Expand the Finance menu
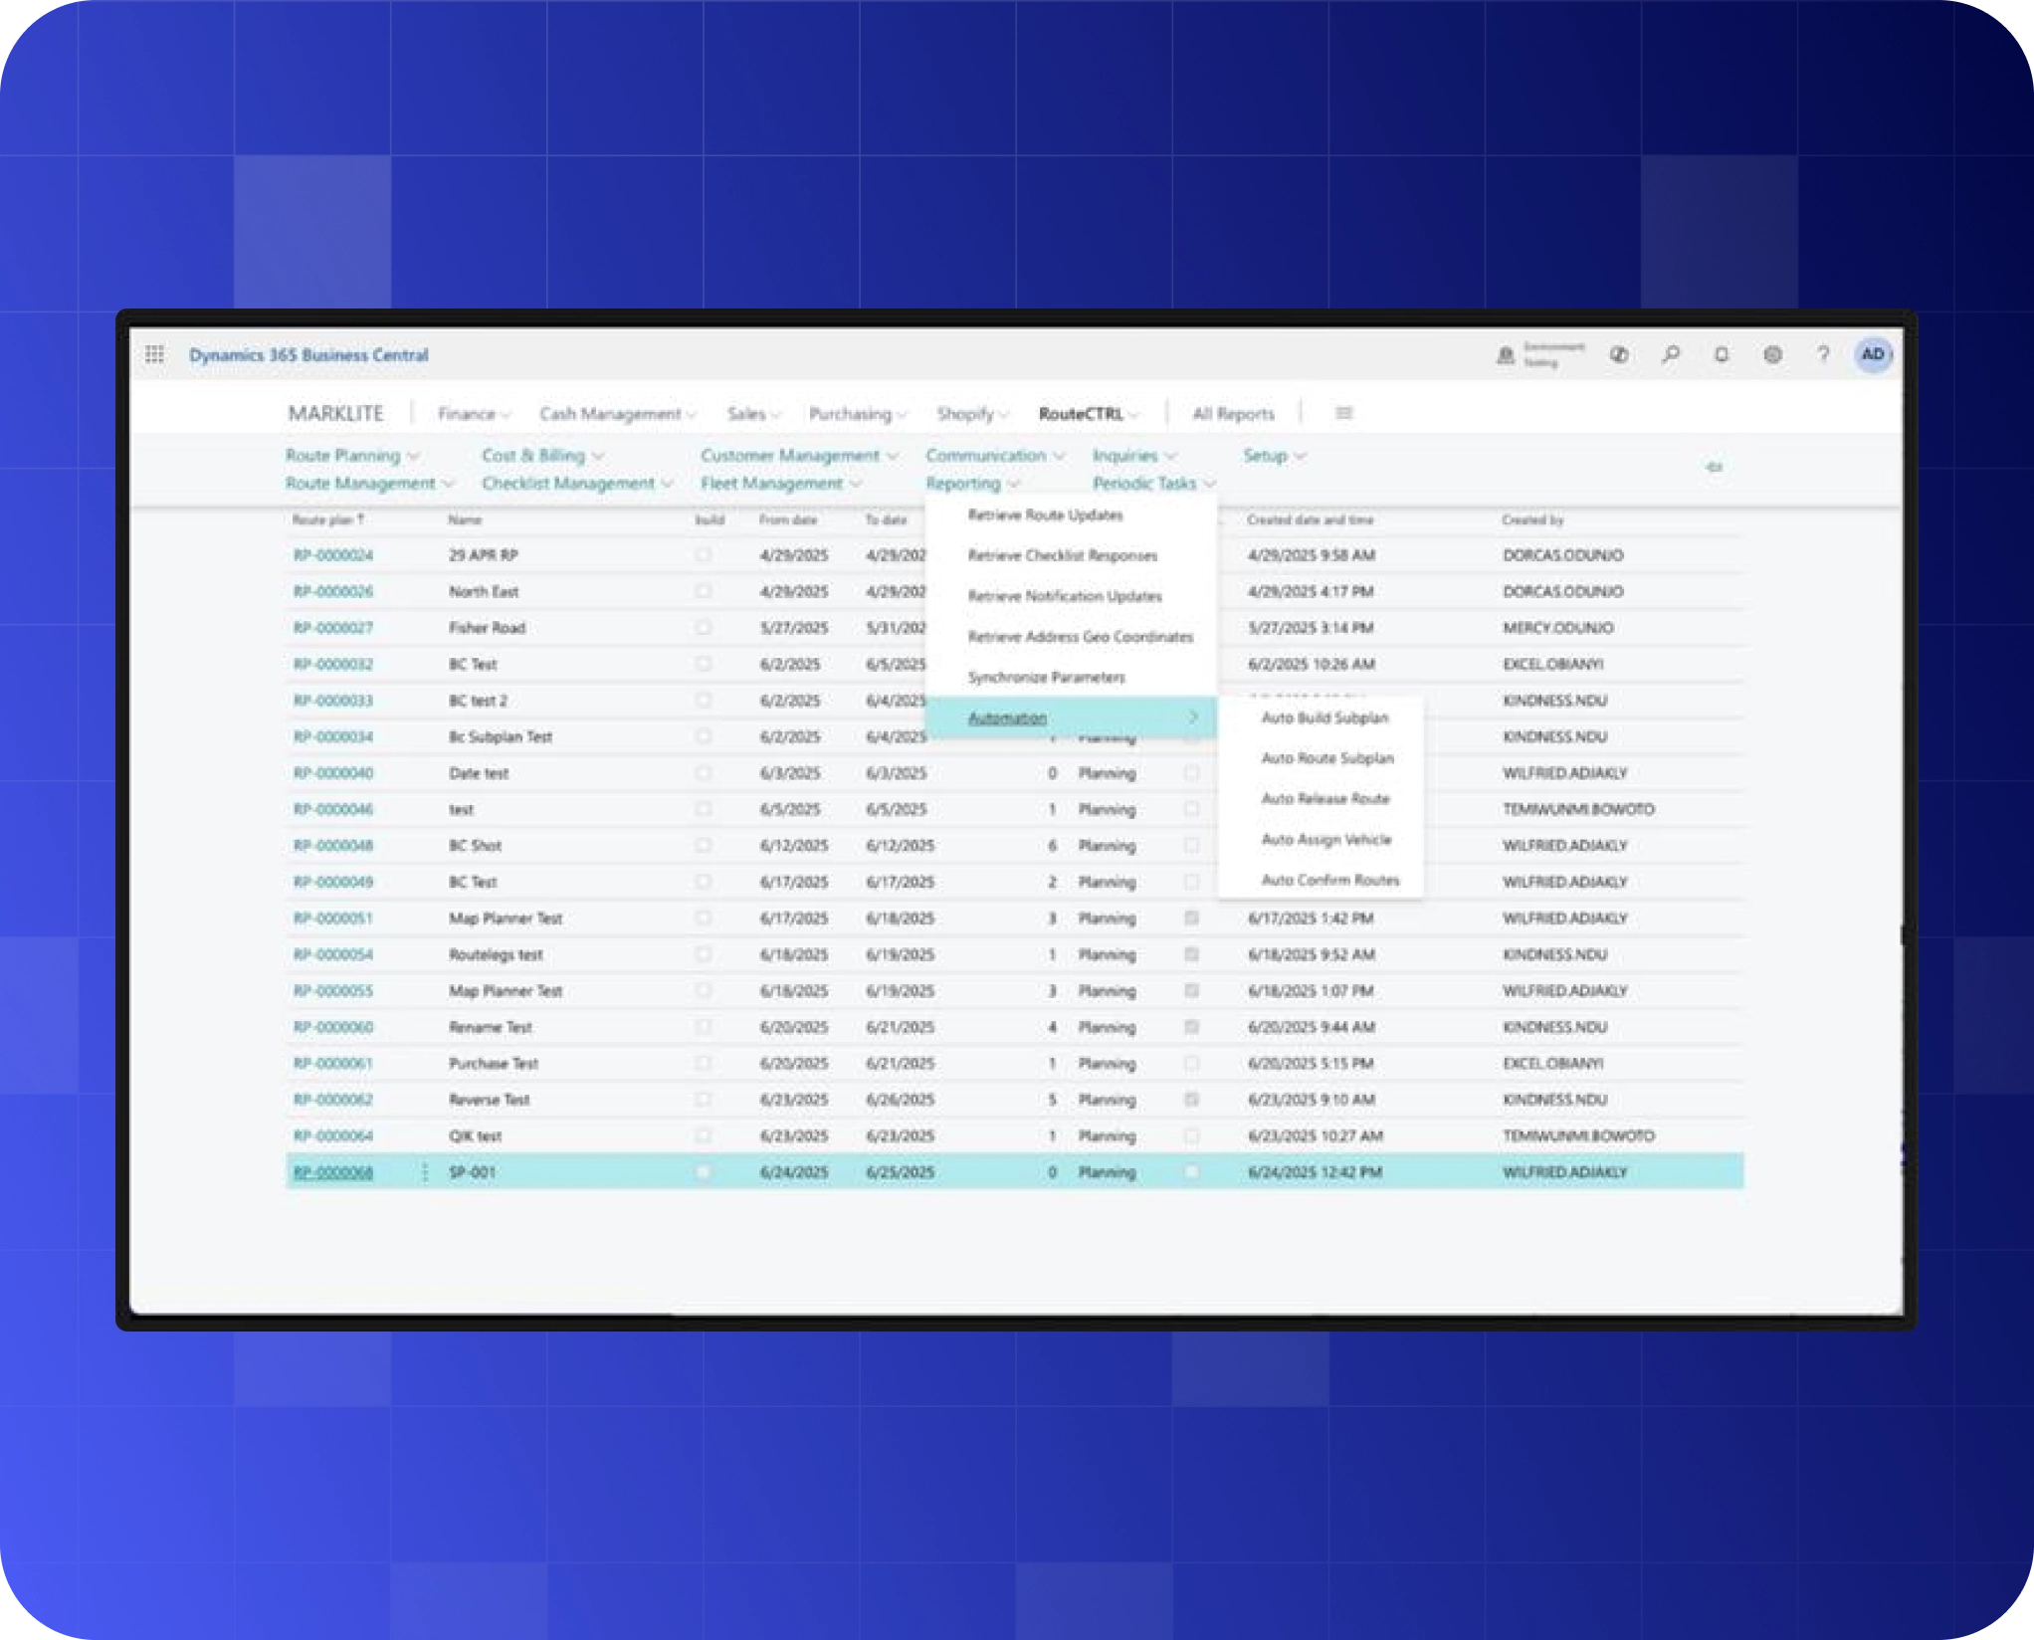 [x=474, y=414]
